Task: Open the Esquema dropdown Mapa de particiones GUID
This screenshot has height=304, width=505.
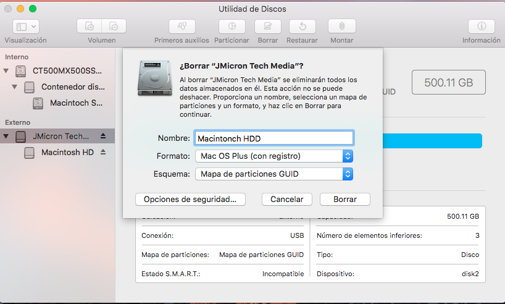Action: [x=274, y=174]
